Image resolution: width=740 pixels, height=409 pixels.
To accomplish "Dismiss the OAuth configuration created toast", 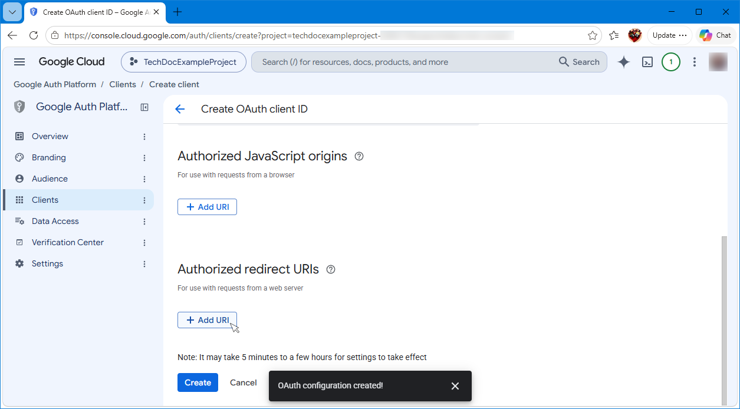I will pyautogui.click(x=455, y=386).
